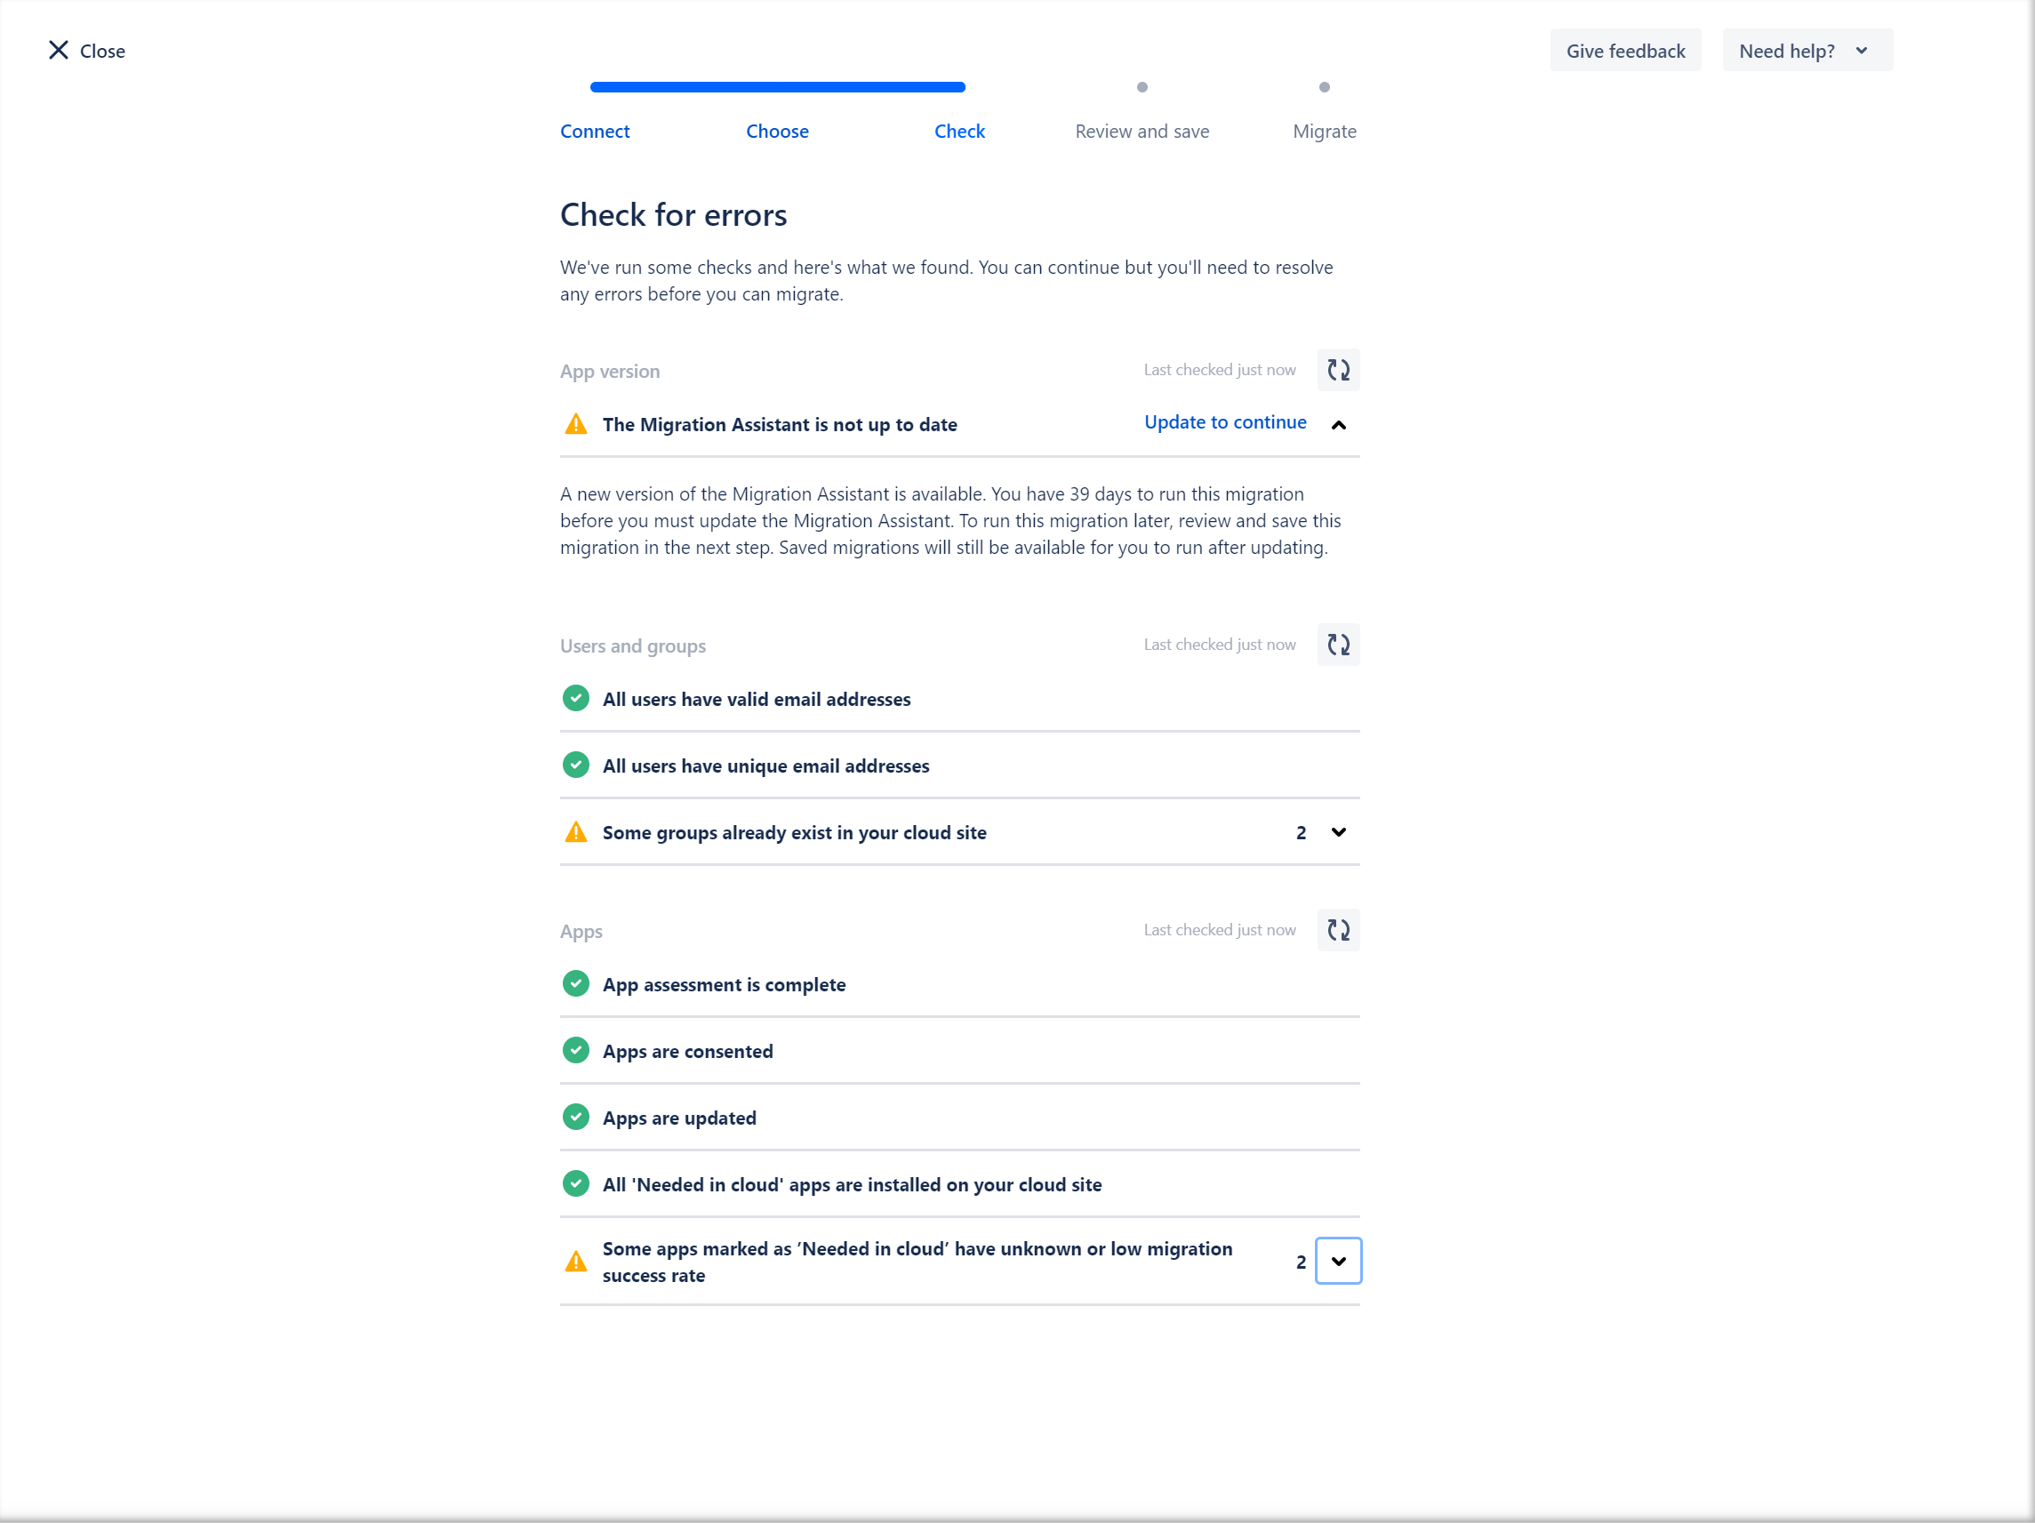The width and height of the screenshot is (2035, 1523).
Task: Expand Some groups already exist in cloud site
Action: [x=1339, y=832]
